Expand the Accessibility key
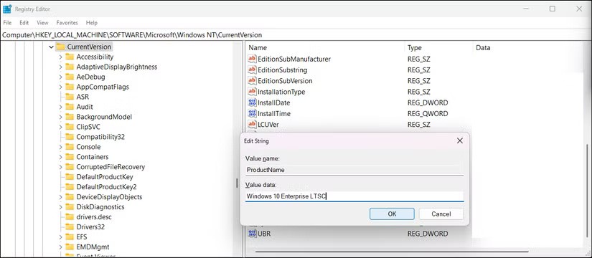592x258 pixels. (x=60, y=57)
